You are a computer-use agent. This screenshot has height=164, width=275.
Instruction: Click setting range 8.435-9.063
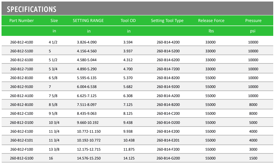(87, 113)
